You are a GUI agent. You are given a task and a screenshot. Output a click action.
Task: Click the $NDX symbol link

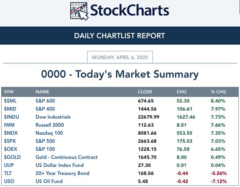click(x=11, y=133)
